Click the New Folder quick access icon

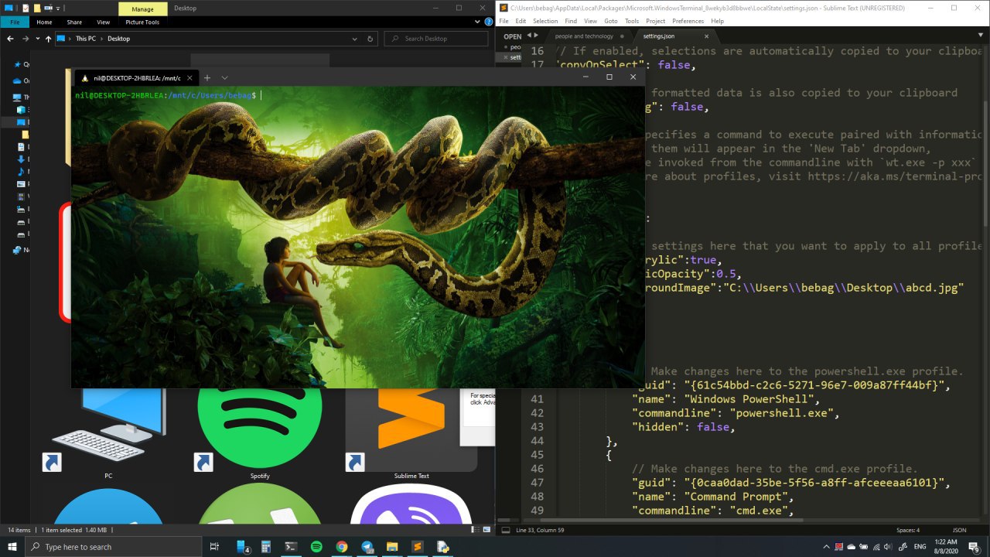pos(36,8)
